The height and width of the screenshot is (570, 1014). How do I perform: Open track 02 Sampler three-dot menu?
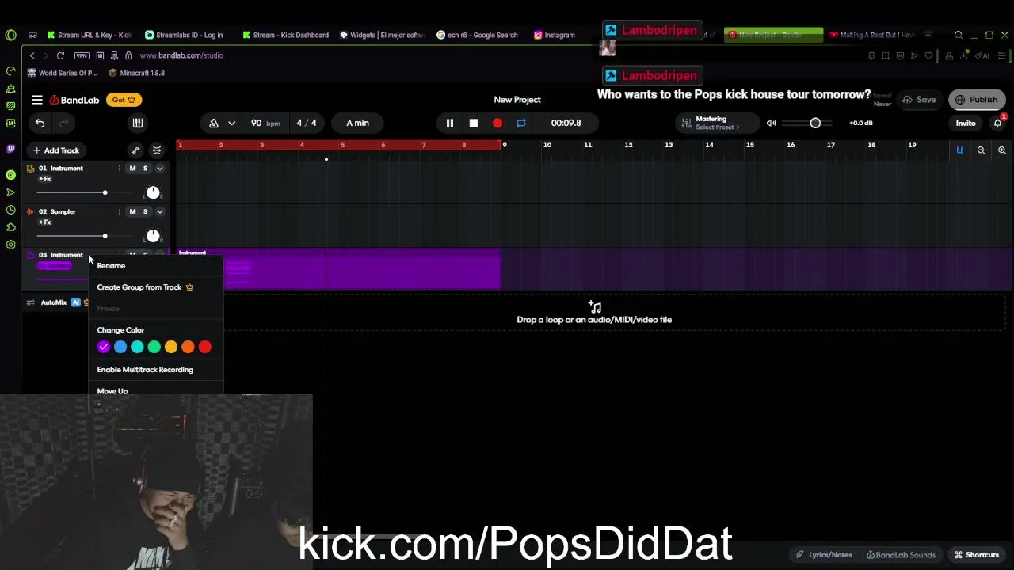click(x=120, y=211)
